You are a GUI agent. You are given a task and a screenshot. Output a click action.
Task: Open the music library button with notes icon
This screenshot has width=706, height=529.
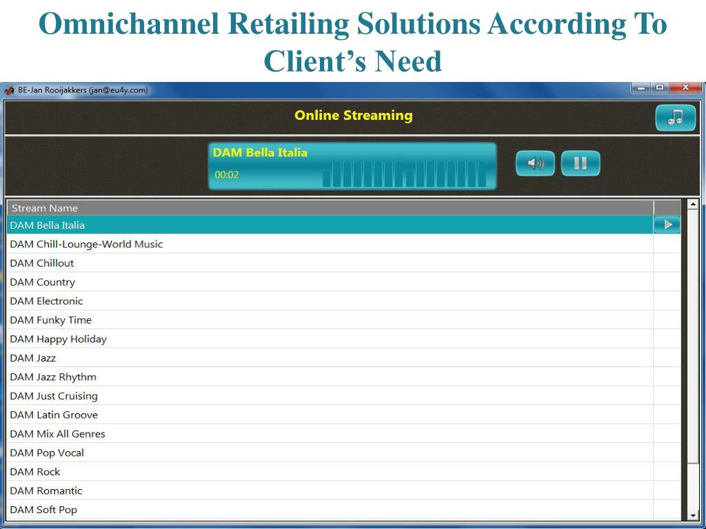coord(676,117)
